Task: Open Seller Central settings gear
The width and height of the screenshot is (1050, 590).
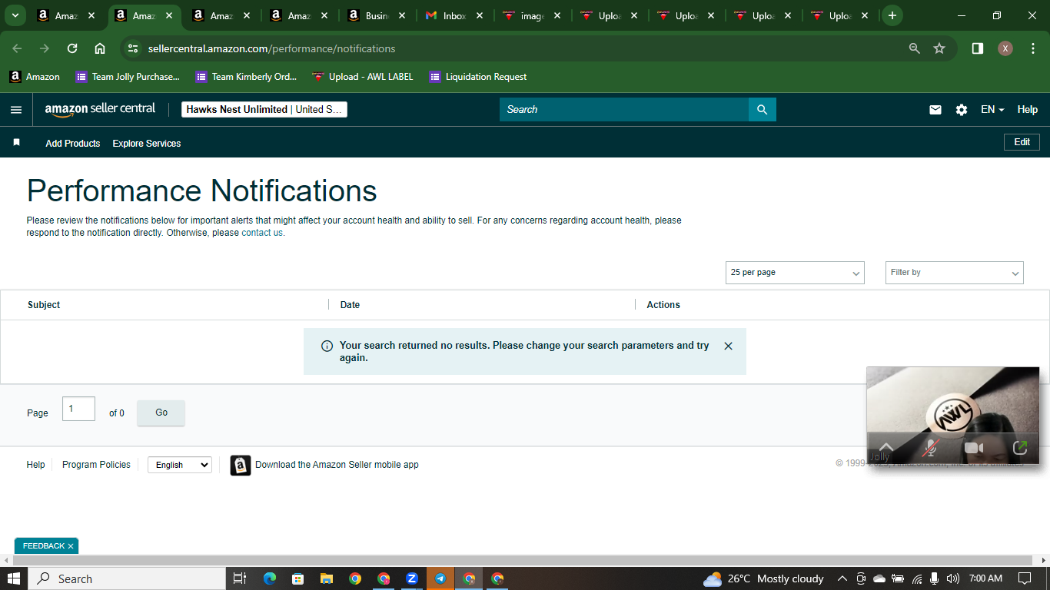Action: [962, 110]
